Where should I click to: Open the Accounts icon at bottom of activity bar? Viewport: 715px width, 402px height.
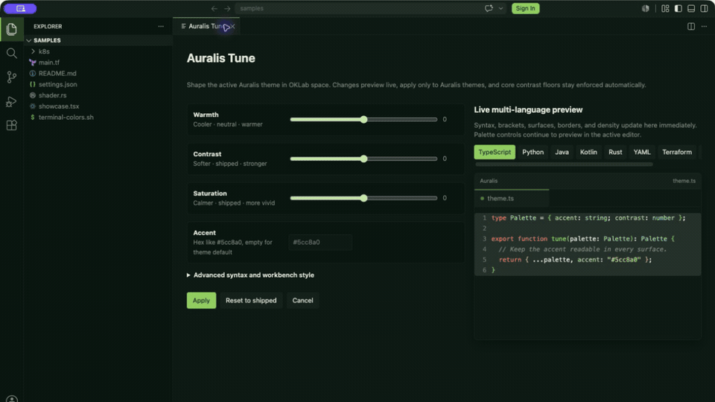[11, 399]
